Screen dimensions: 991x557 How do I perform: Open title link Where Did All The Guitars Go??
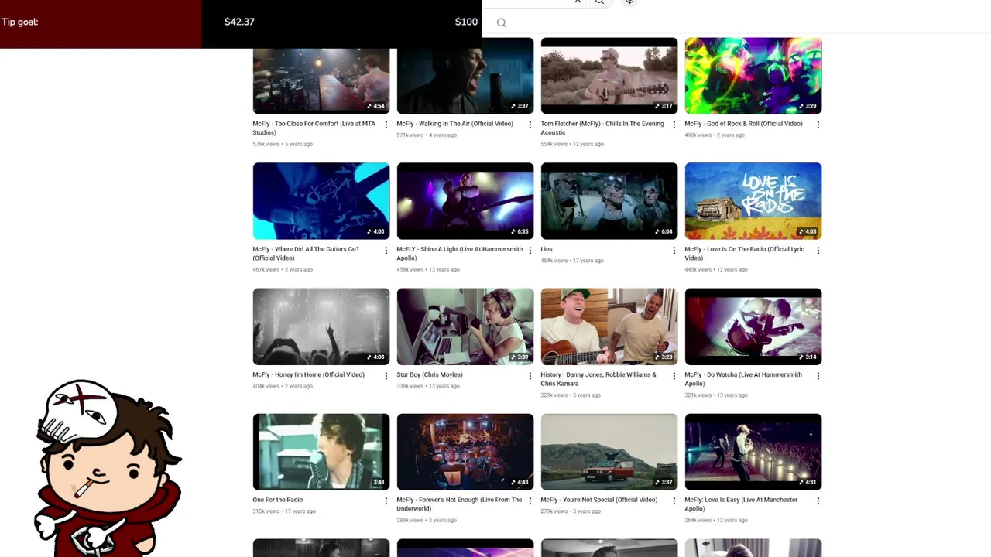tap(306, 253)
